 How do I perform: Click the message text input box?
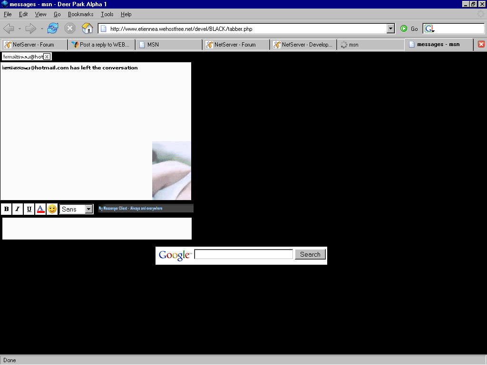pos(97,229)
